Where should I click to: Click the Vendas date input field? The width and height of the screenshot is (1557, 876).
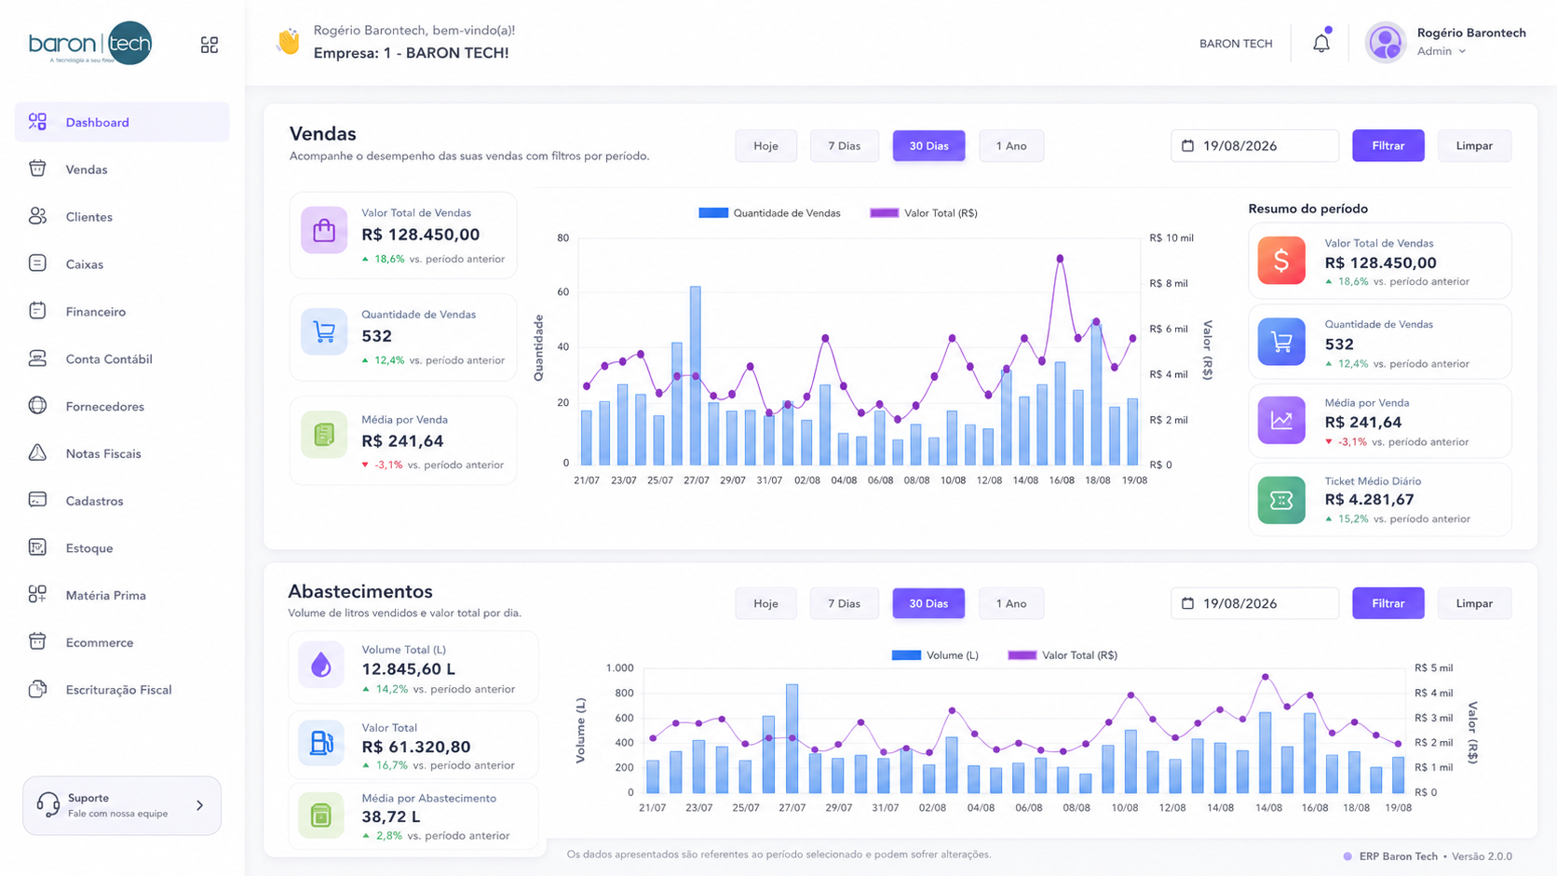[1254, 145]
